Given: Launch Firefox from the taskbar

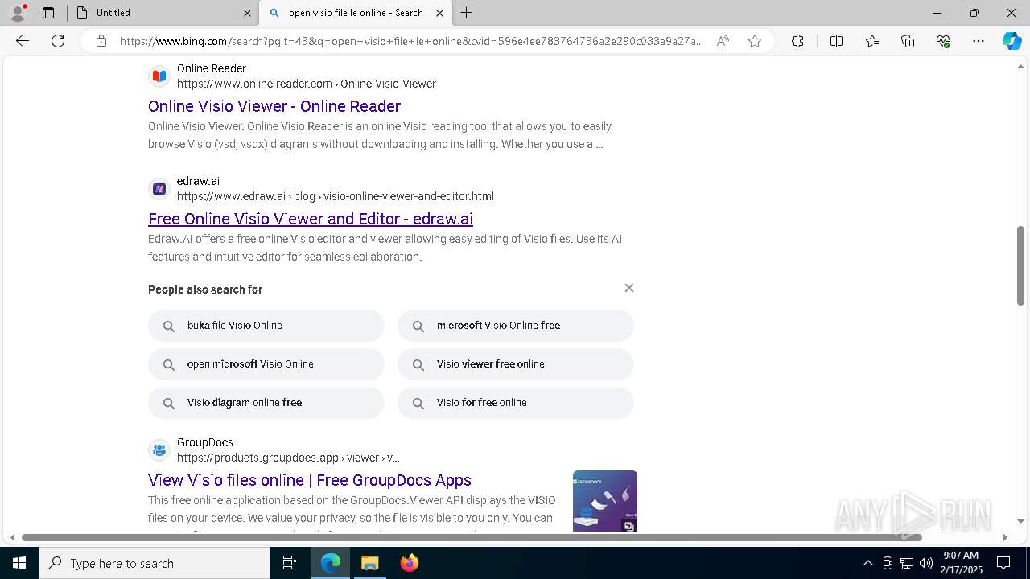Looking at the screenshot, I should (x=409, y=563).
